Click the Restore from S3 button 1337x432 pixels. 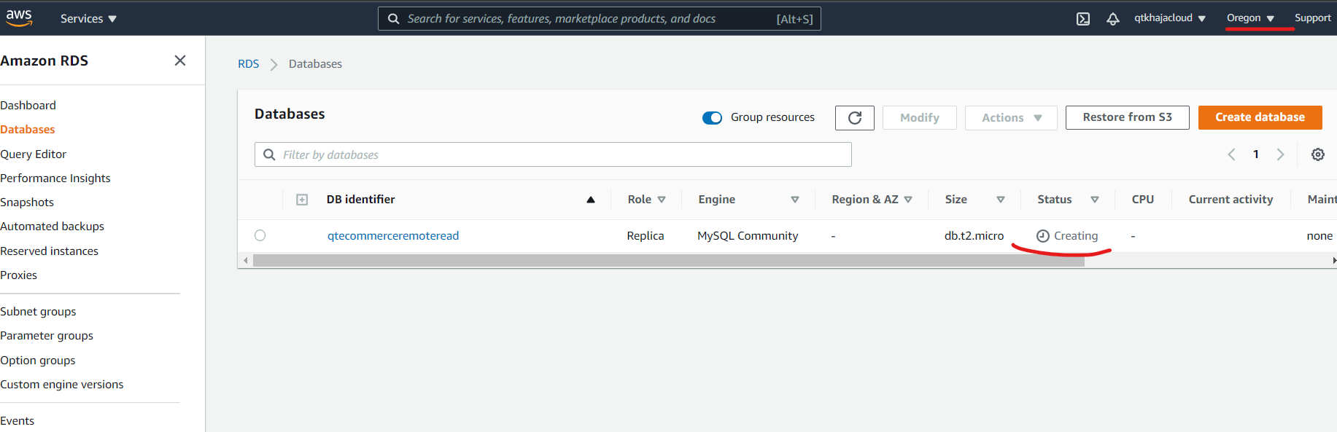1127,117
